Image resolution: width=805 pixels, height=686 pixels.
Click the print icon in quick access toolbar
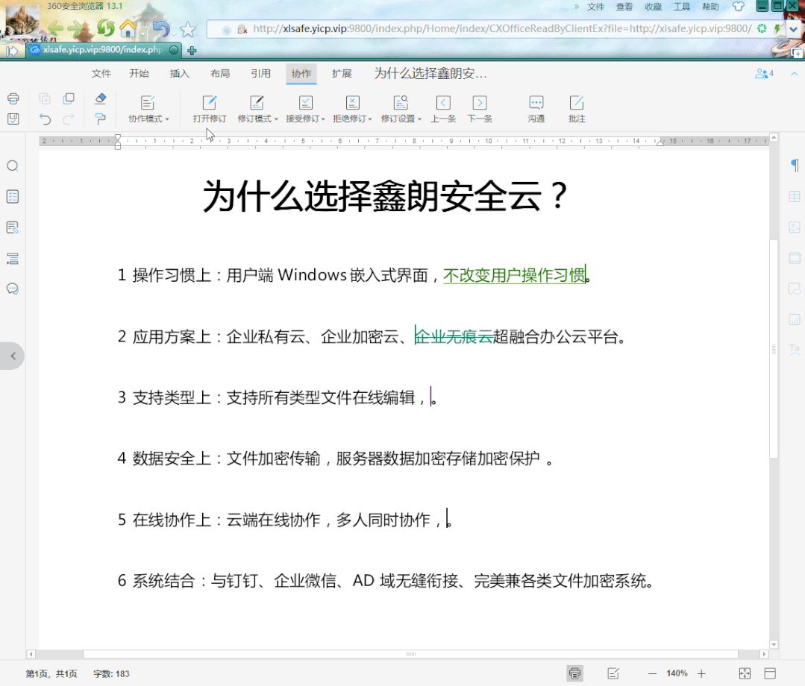[13, 98]
